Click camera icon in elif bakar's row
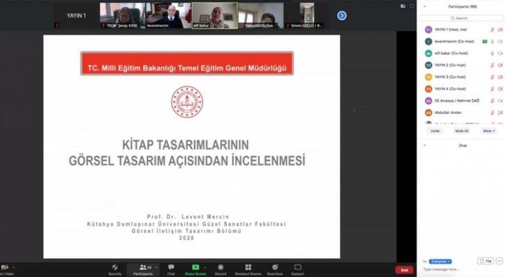Viewport: 505px width, 277px height. point(500,53)
